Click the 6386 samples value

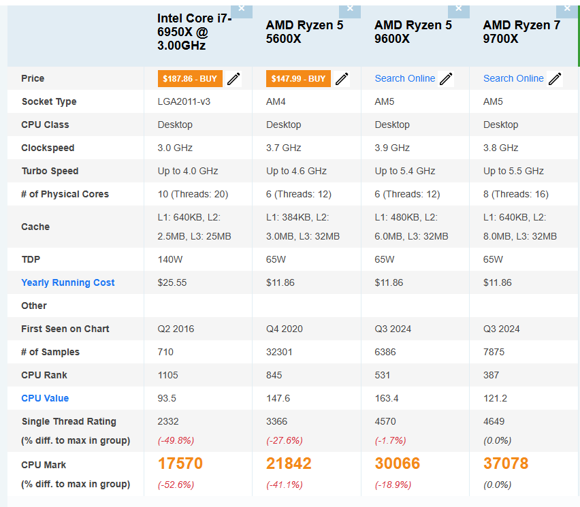pos(385,352)
